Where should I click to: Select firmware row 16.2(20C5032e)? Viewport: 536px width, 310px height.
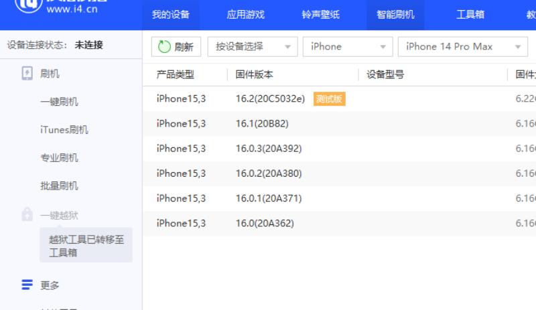coord(339,99)
